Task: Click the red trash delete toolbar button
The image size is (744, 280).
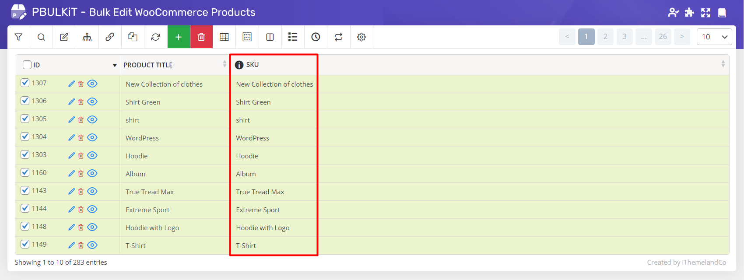Action: [x=201, y=37]
